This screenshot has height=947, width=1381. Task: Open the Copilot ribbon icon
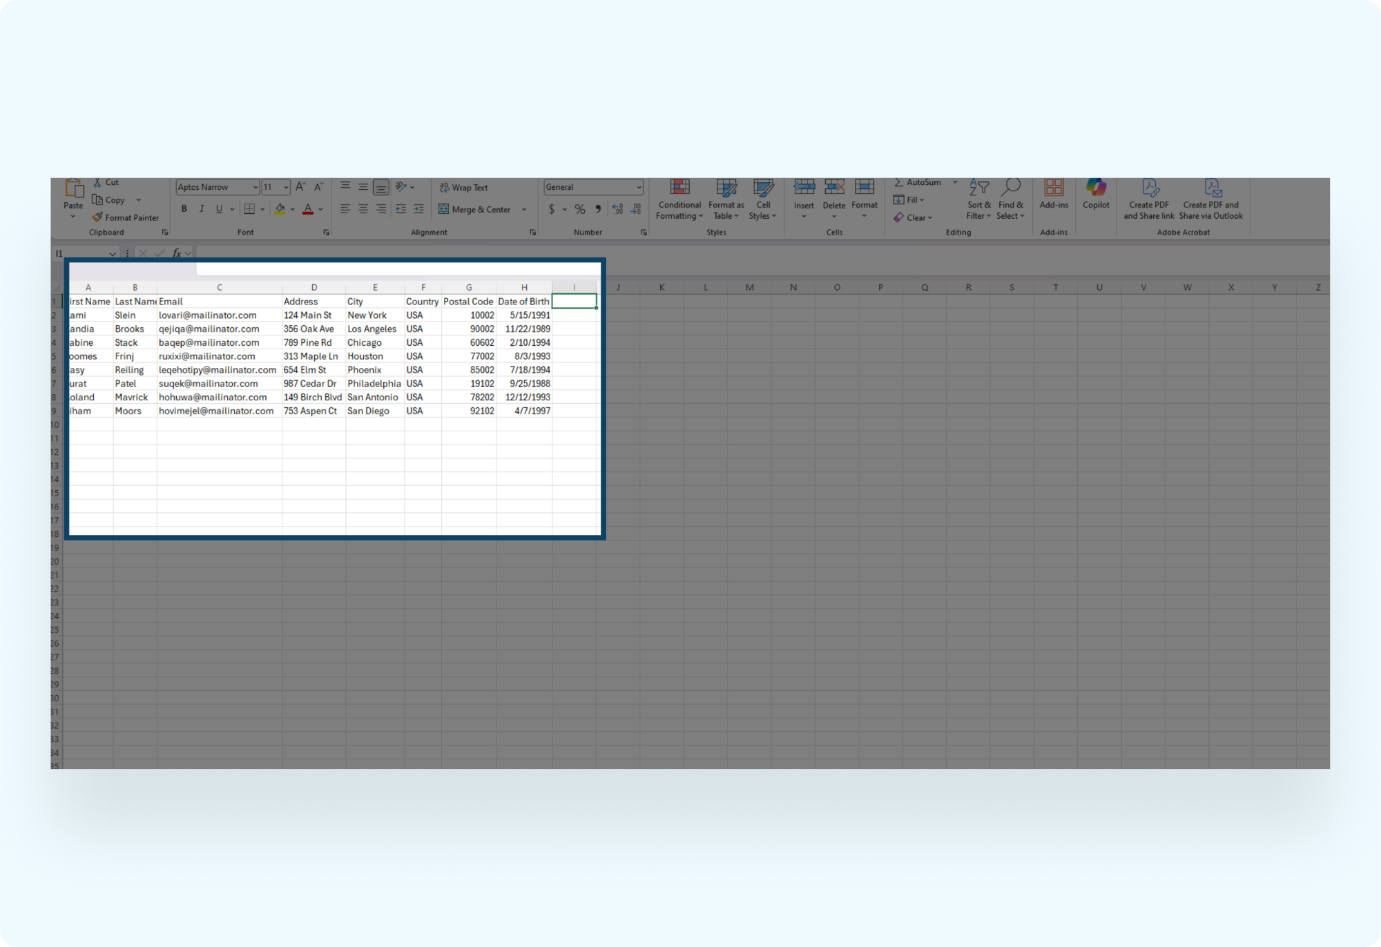pyautogui.click(x=1096, y=188)
